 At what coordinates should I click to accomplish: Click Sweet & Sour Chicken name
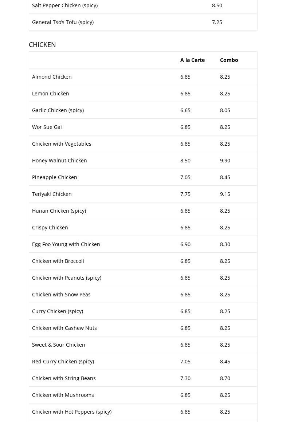59,344
